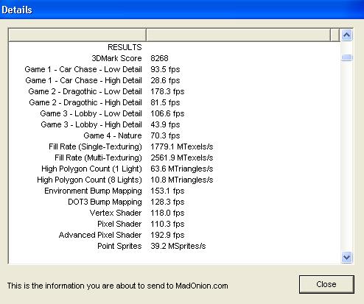
Task: Select the 178.3 fps value
Action: (x=167, y=91)
